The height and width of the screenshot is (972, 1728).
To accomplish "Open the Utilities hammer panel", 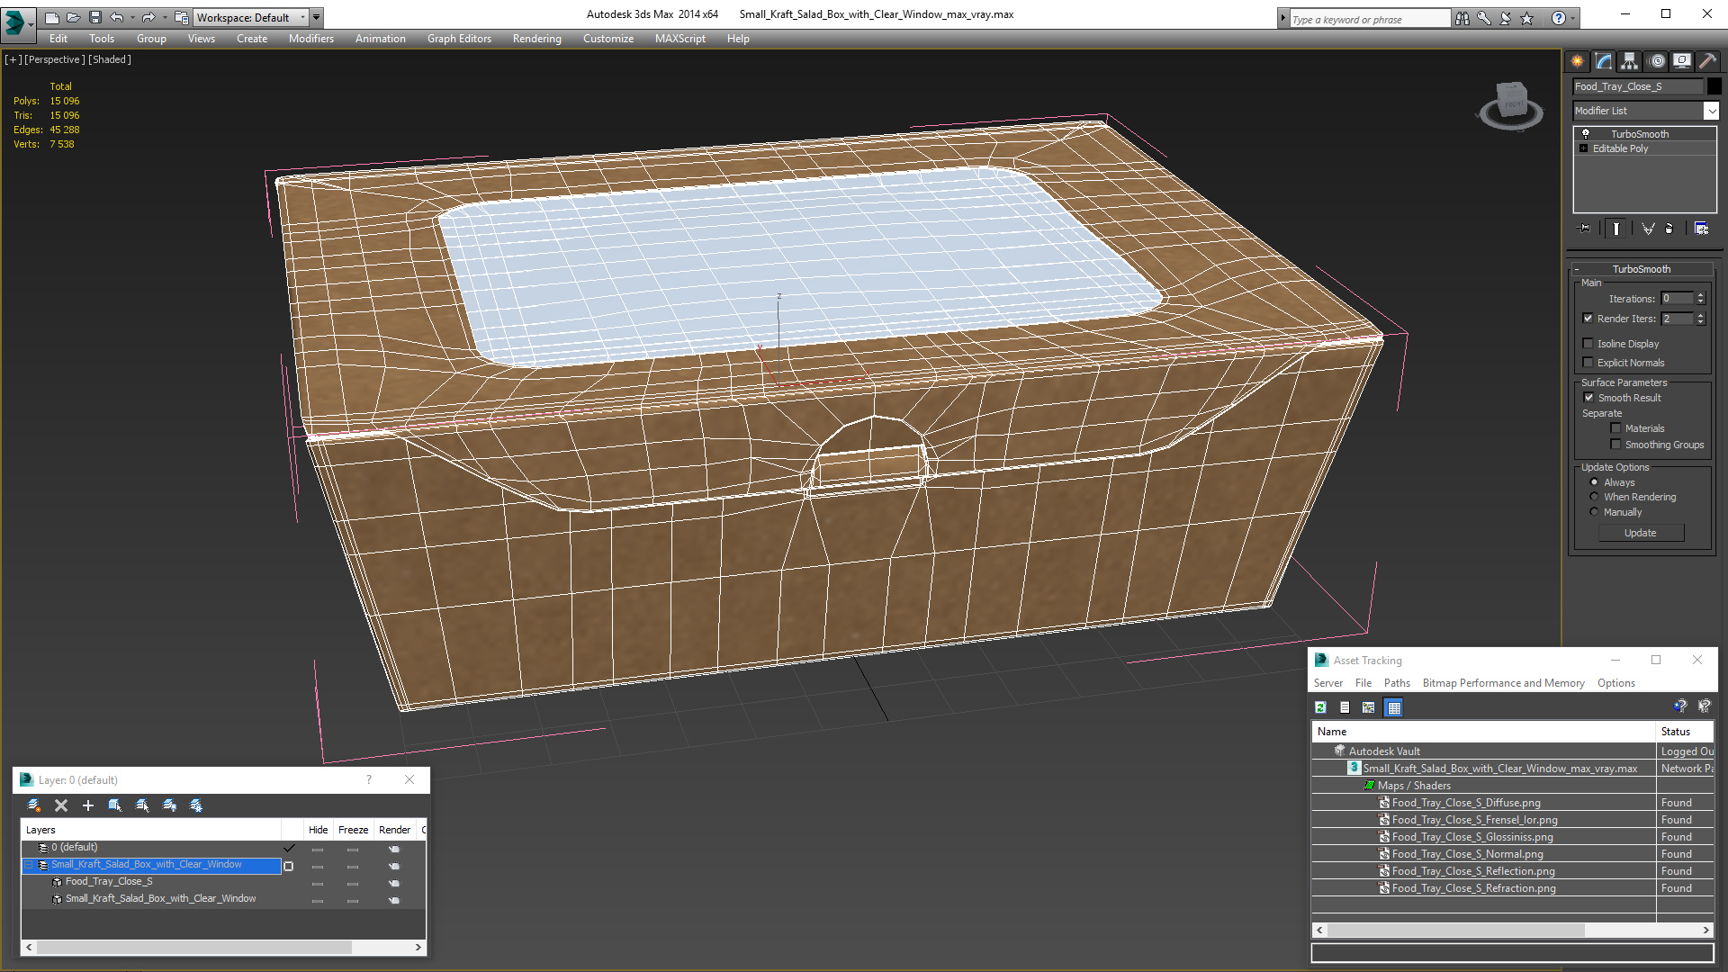I will click(x=1707, y=61).
